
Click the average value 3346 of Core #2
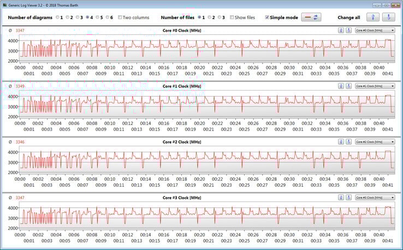click(20, 142)
